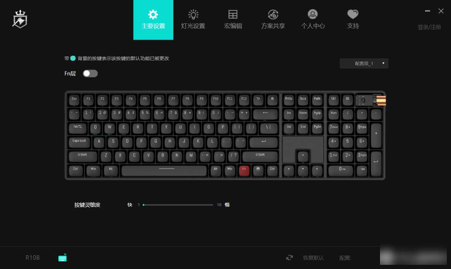Click the dropdown arrow beside 配置层_1
451x269 pixels.
(383, 63)
